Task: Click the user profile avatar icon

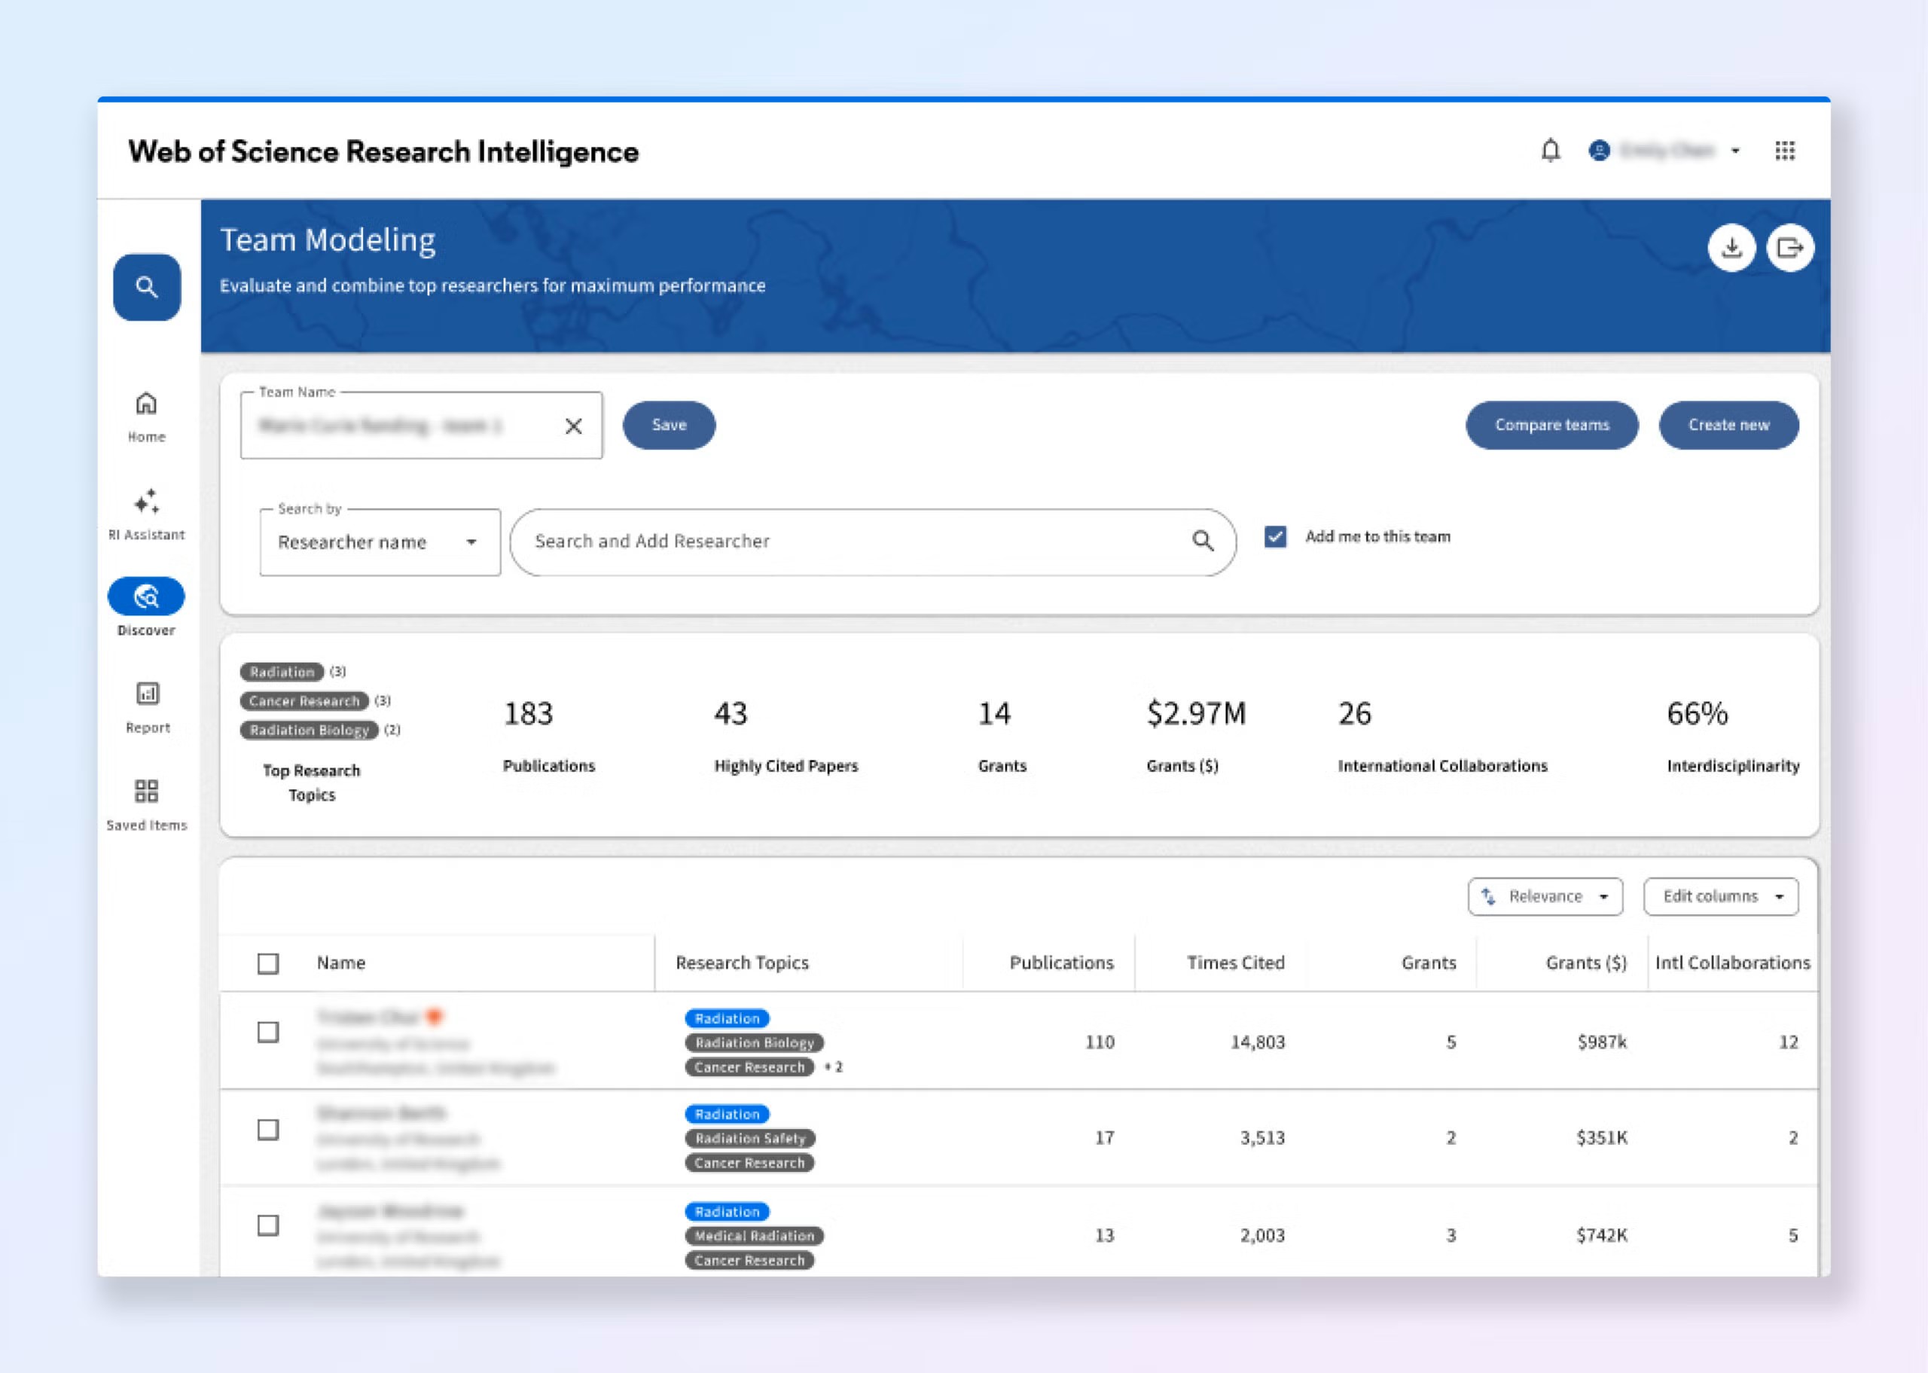Action: (x=1599, y=151)
